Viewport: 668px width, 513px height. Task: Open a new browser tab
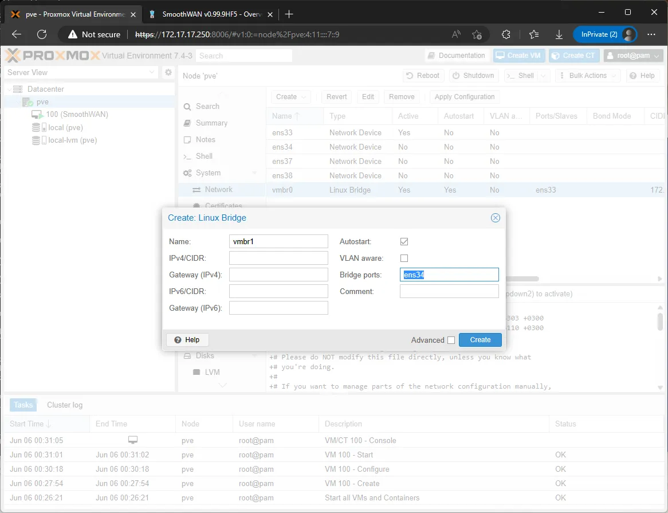pos(289,14)
